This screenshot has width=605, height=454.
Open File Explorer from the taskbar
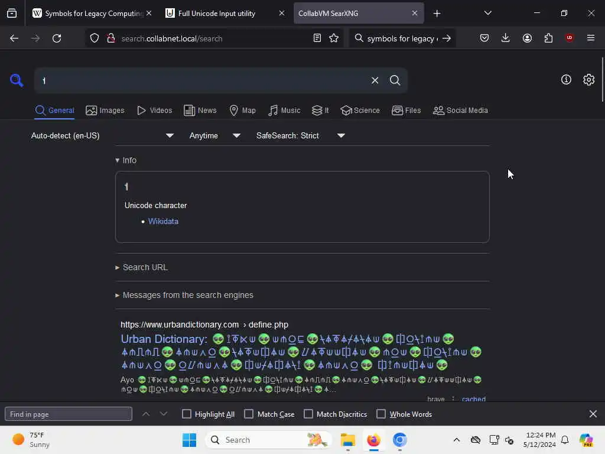pyautogui.click(x=347, y=440)
